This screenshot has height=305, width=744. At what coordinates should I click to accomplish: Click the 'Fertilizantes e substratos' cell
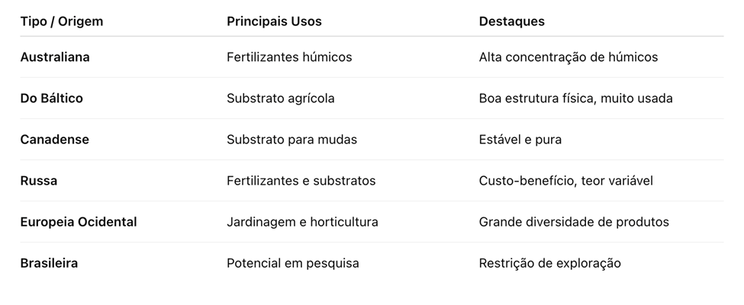point(301,181)
